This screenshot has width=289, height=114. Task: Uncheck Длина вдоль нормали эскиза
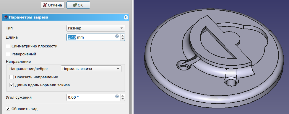click(12, 85)
